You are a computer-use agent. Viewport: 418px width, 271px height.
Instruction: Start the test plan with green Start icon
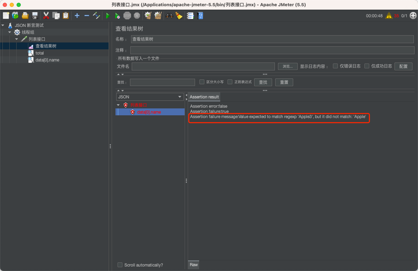[108, 16]
